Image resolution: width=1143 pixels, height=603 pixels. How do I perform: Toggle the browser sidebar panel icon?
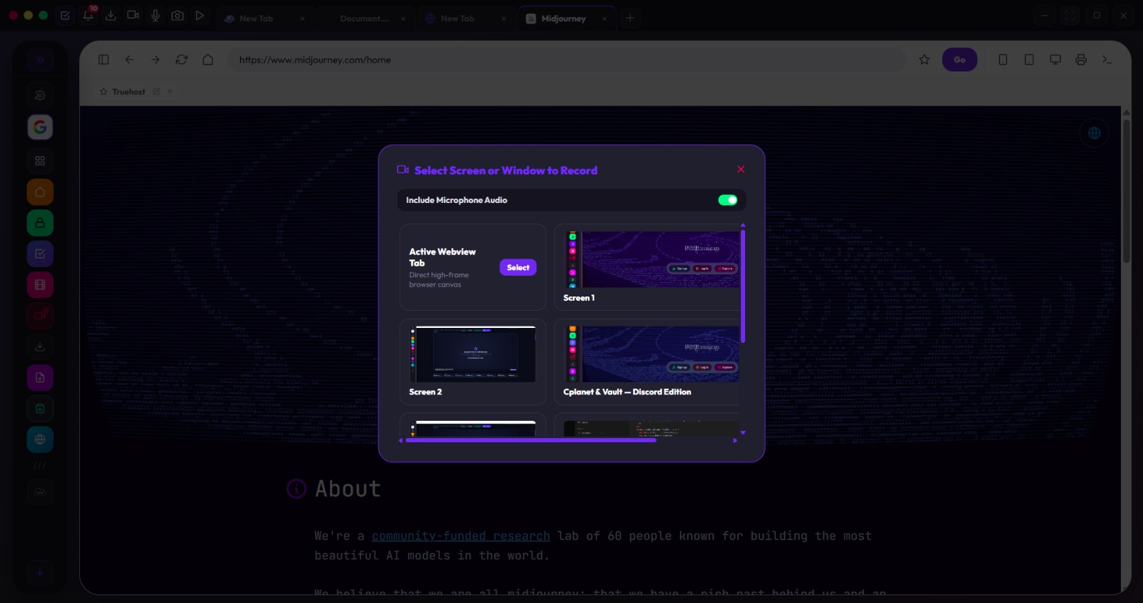pos(104,60)
